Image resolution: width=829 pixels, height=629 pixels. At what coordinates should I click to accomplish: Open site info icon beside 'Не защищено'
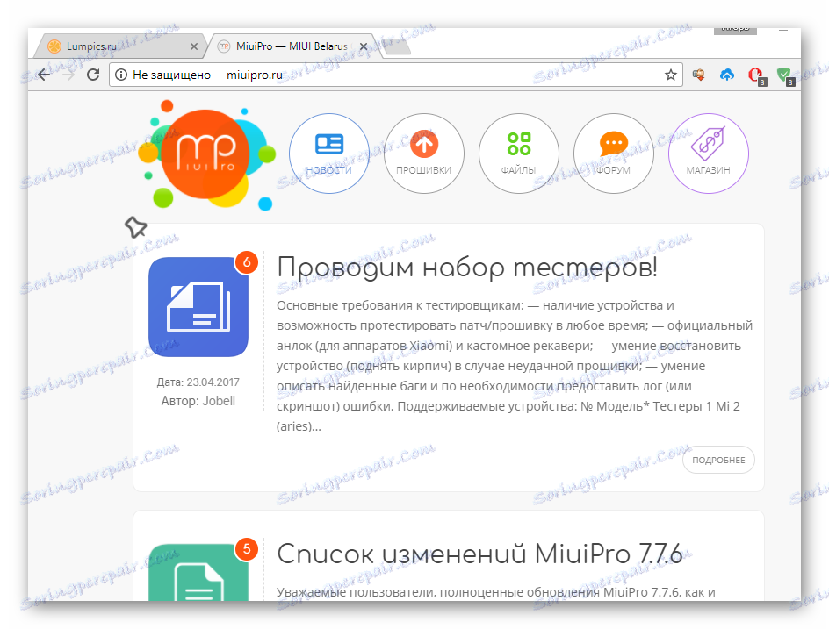point(121,75)
